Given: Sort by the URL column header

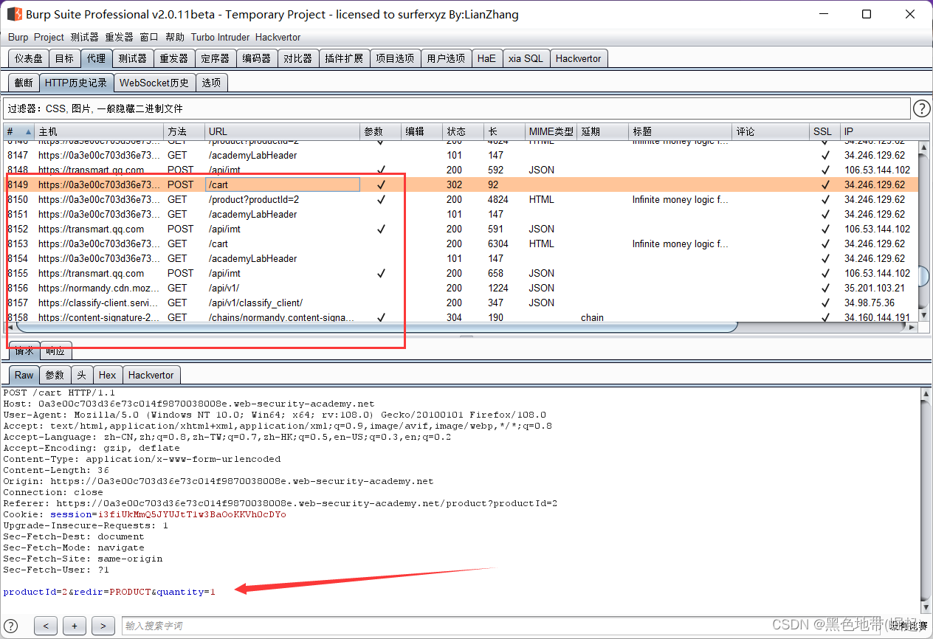Looking at the screenshot, I should click(282, 131).
